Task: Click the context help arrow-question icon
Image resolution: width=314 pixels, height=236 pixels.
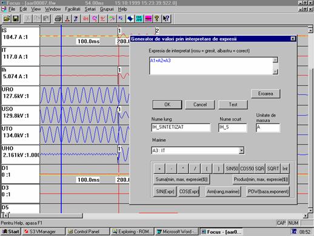Action: 166,19
